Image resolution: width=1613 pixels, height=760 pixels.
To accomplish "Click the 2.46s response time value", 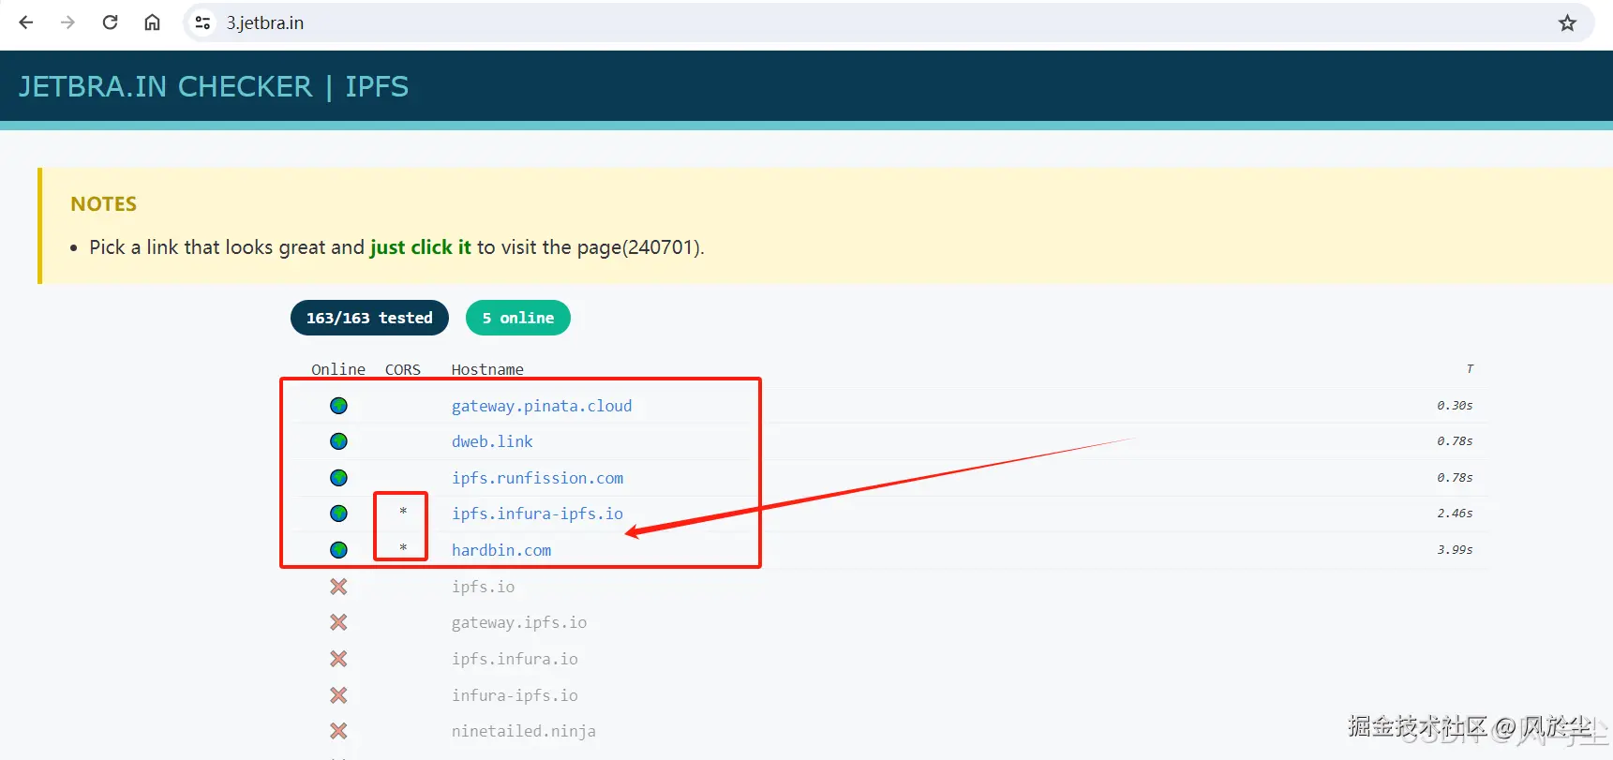I will click(x=1455, y=514).
